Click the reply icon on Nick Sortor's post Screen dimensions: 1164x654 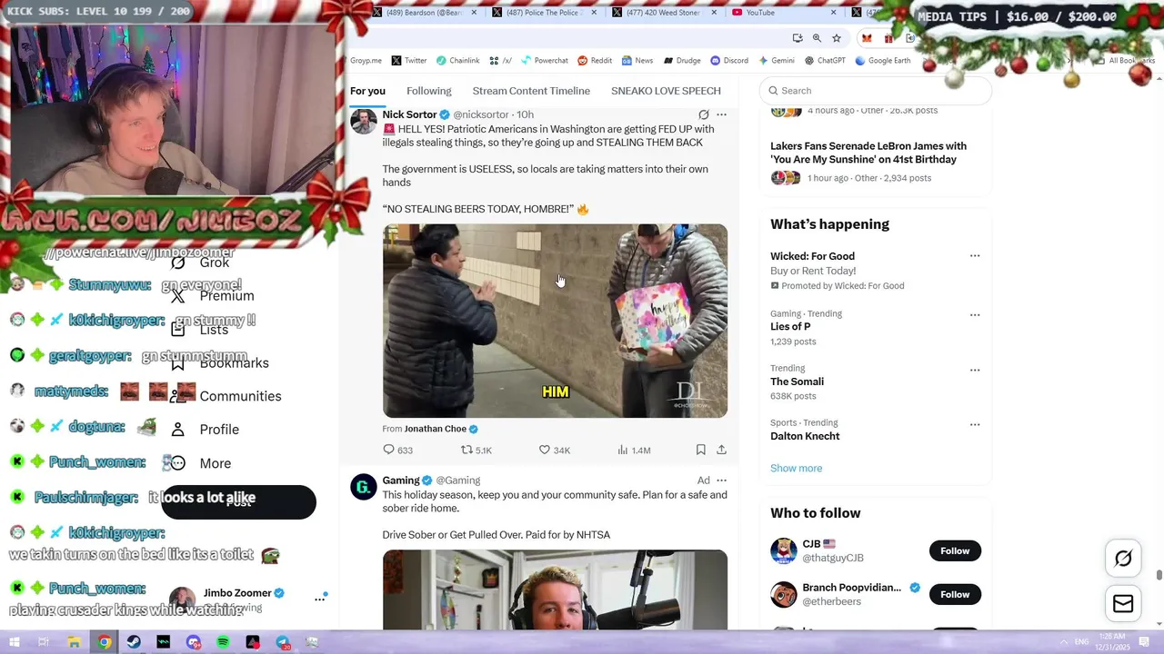[x=389, y=450]
